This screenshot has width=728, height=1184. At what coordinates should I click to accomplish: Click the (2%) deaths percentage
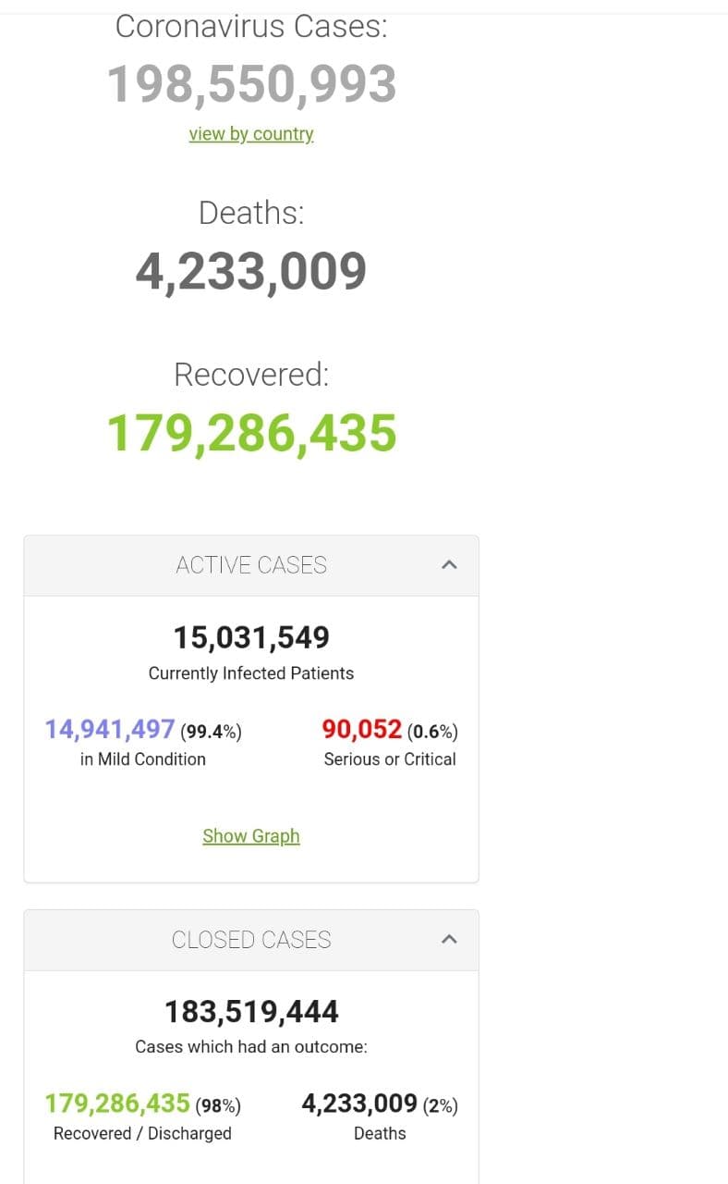pos(440,1105)
